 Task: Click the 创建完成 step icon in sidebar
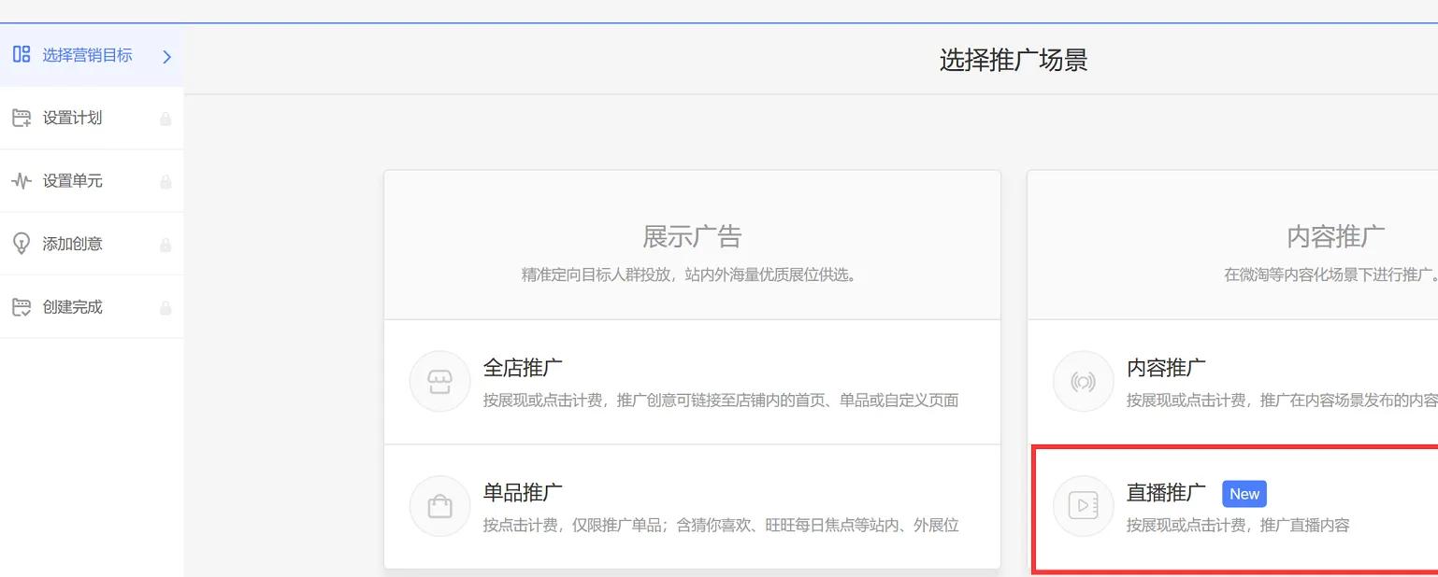coord(22,305)
